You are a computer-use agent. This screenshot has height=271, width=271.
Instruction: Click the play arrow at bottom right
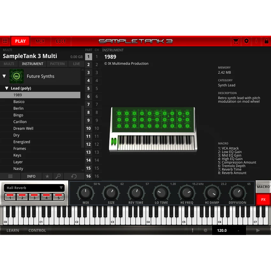(258, 231)
